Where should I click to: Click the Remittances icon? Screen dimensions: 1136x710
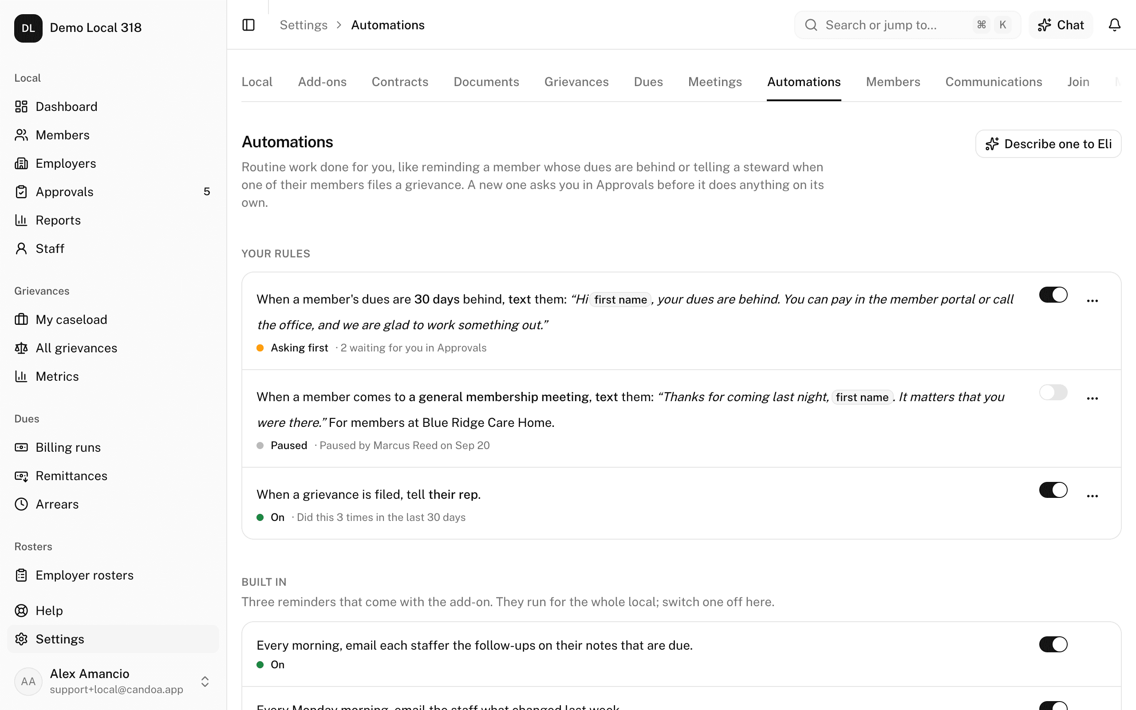pos(21,476)
